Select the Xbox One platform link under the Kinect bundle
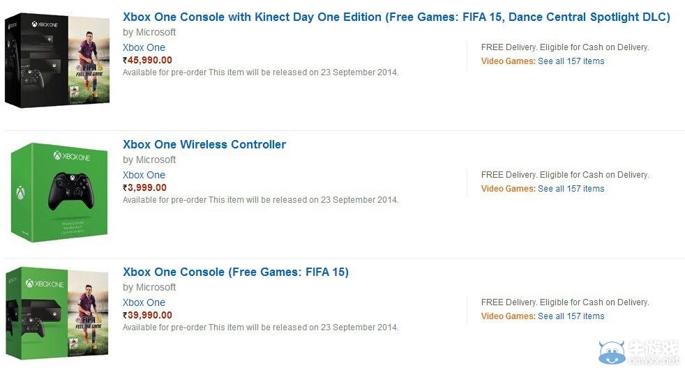Viewport: 685px width, 370px height. pos(144,47)
